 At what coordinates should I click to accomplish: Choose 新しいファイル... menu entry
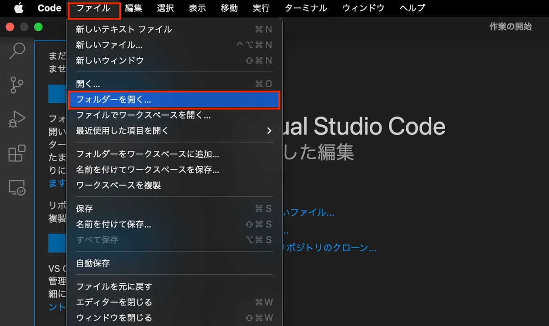point(174,45)
